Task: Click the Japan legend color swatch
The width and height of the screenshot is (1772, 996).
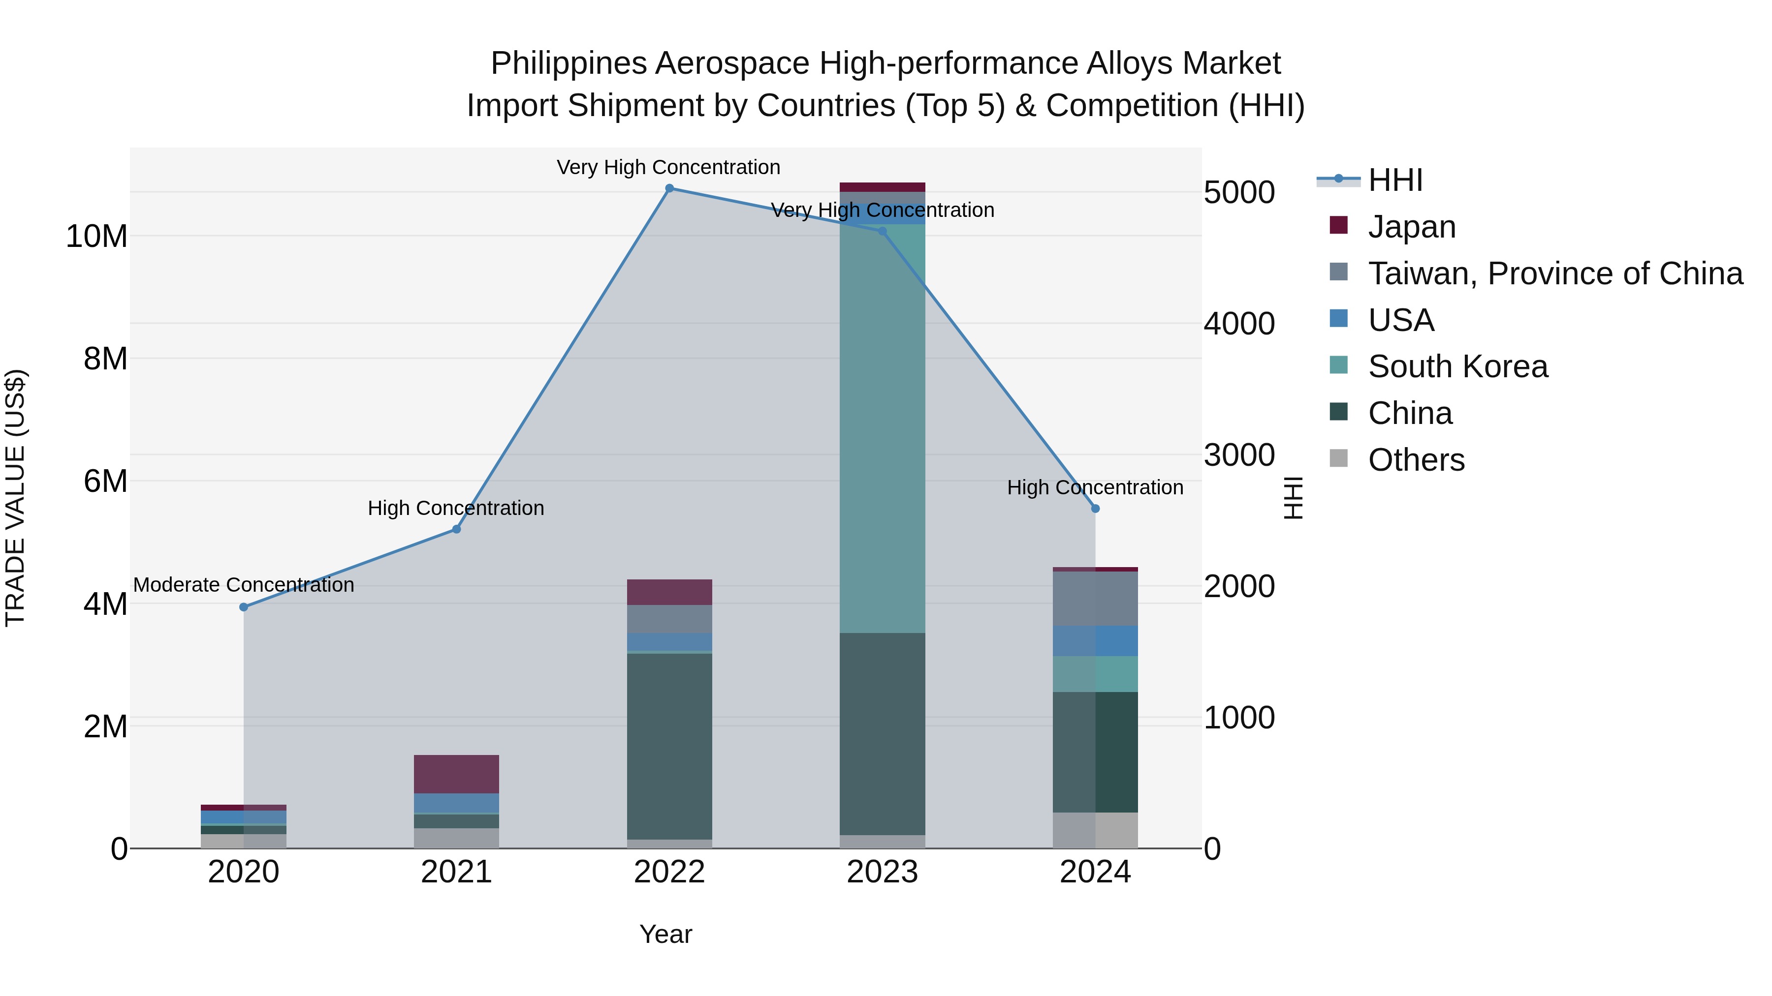Action: [x=1339, y=225]
